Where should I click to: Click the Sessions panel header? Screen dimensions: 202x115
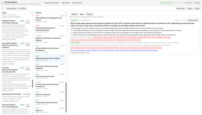pyautogui.click(x=51, y=13)
